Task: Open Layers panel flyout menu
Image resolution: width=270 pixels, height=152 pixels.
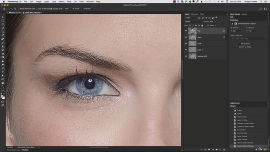Action: [x=227, y=14]
